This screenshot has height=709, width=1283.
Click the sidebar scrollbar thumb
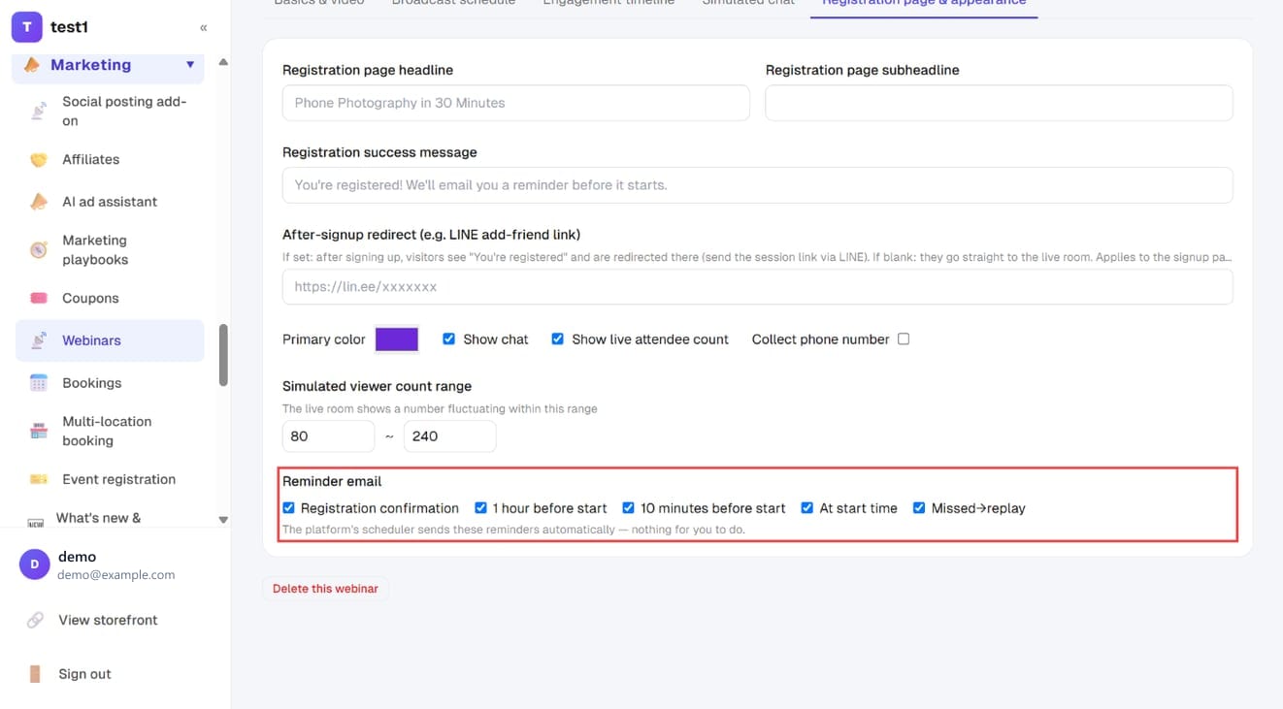tap(223, 355)
